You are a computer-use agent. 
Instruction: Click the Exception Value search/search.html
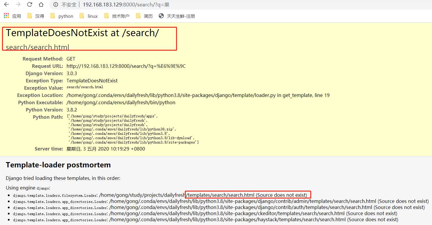click(x=85, y=87)
